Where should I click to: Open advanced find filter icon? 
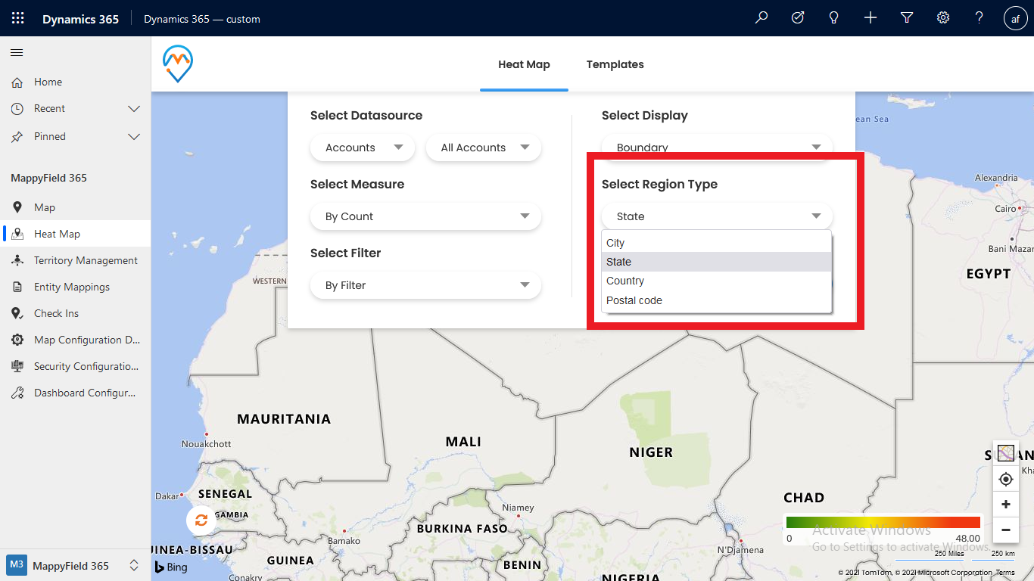point(907,18)
